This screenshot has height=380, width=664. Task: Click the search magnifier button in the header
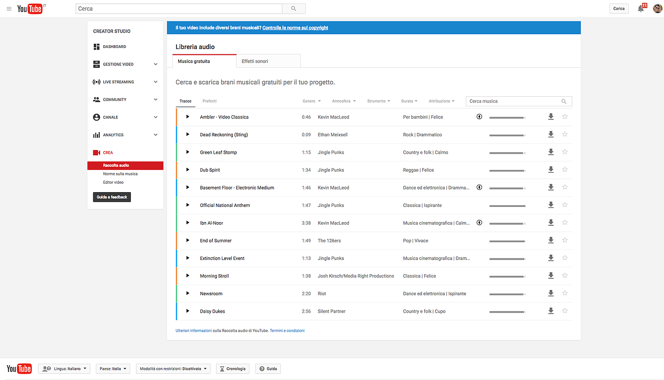coord(294,9)
